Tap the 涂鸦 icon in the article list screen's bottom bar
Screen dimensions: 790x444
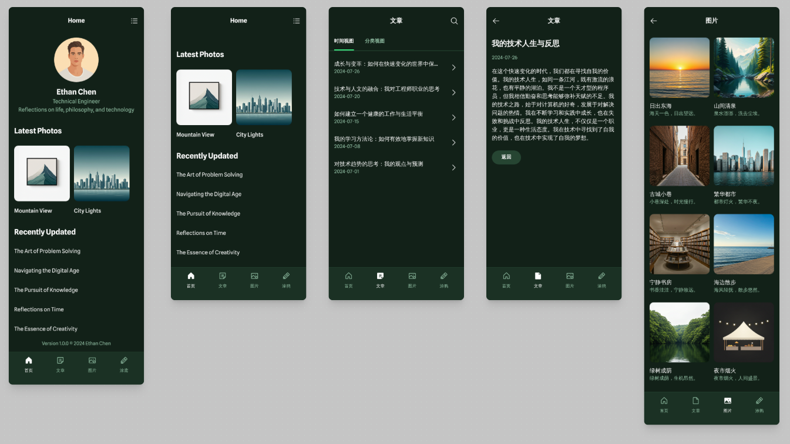[444, 276]
